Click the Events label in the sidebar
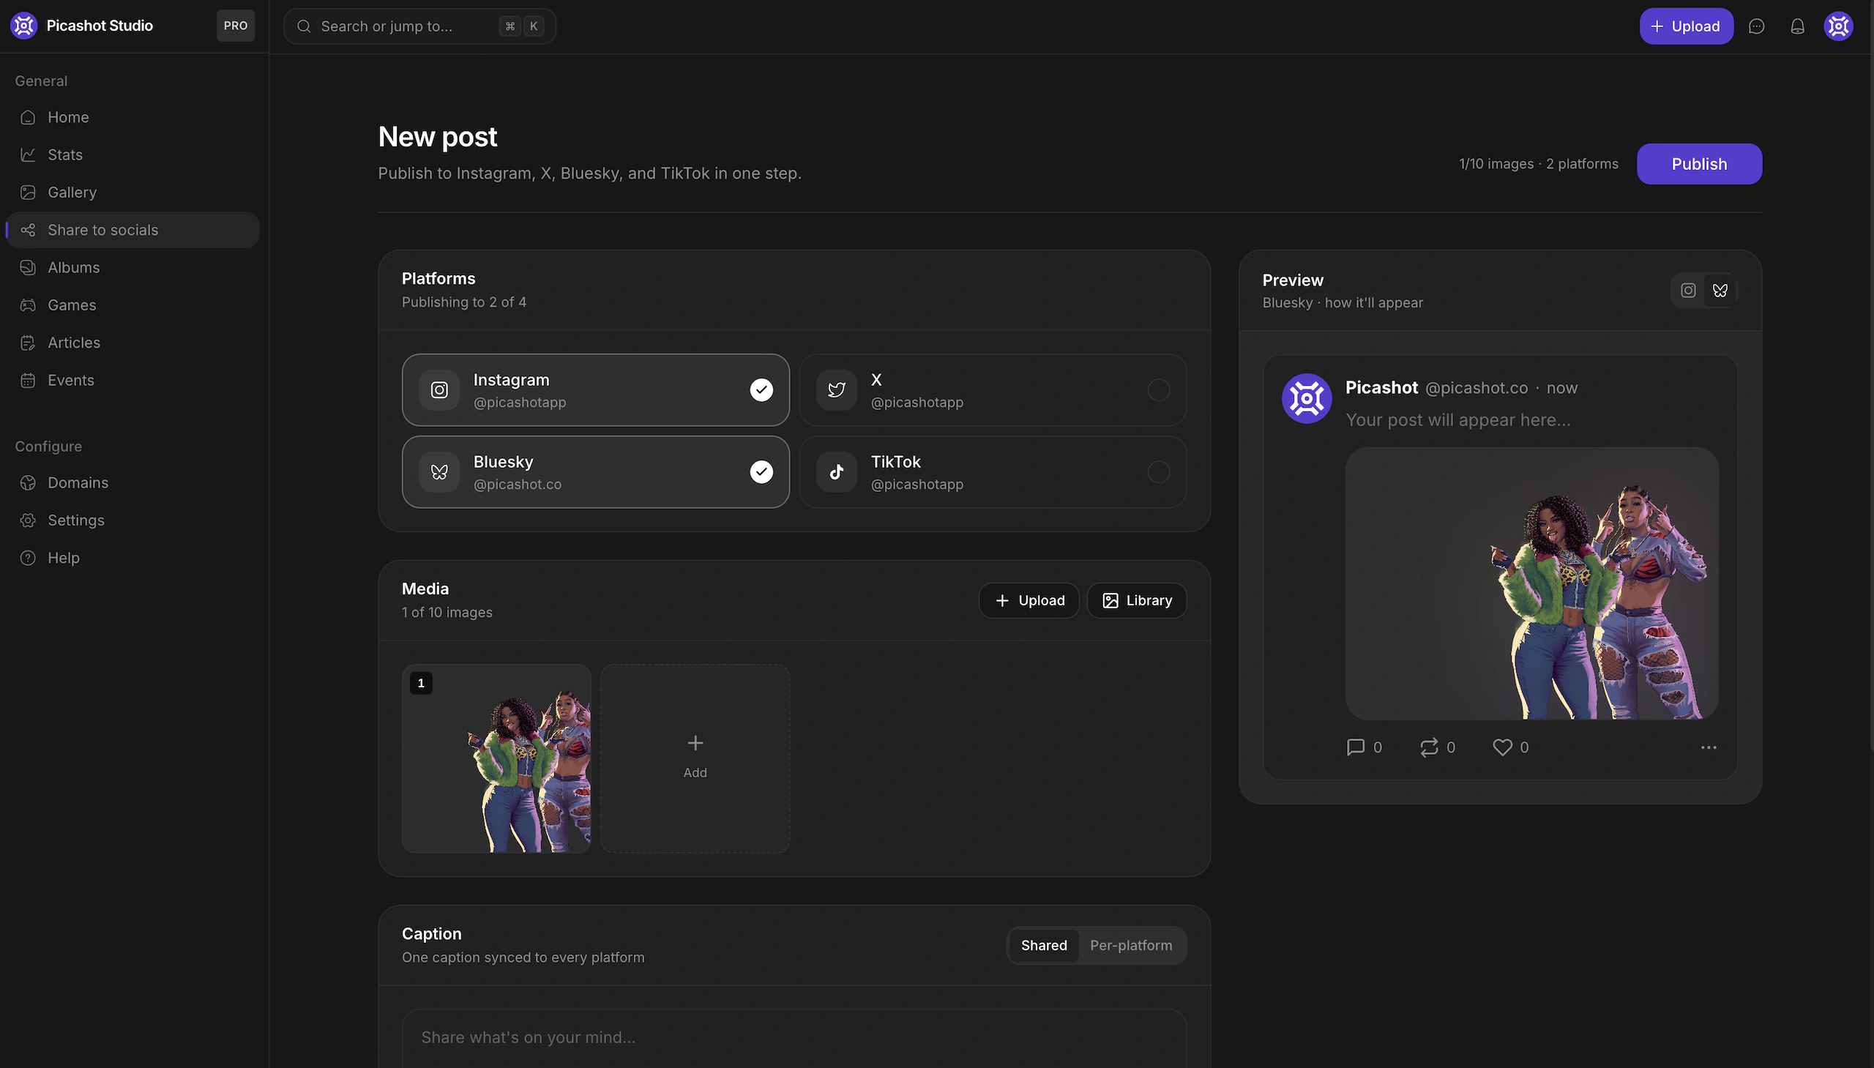The image size is (1874, 1068). (x=71, y=380)
